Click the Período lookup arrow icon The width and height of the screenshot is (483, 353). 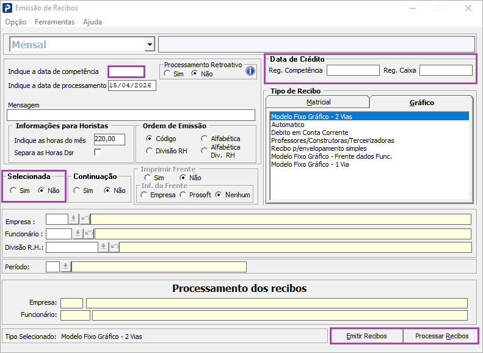(65, 267)
